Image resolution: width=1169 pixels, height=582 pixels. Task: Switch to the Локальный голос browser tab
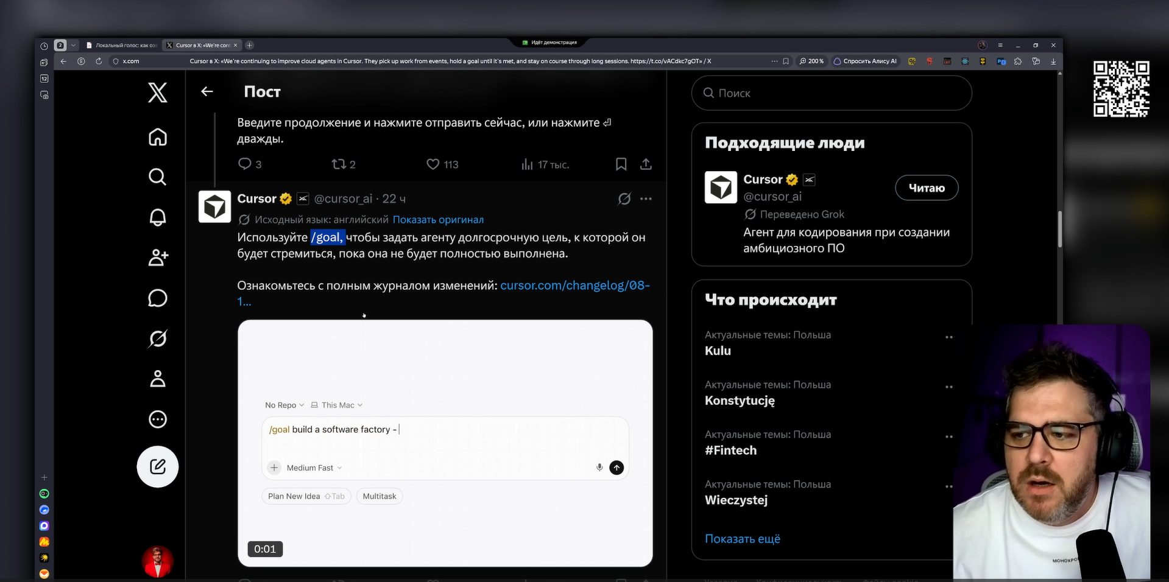[x=122, y=45]
